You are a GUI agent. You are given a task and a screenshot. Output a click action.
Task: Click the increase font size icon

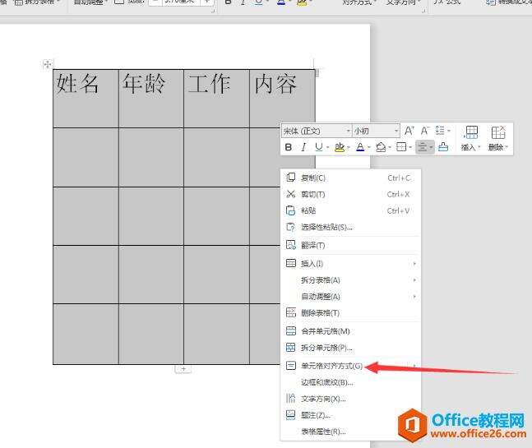click(x=409, y=131)
